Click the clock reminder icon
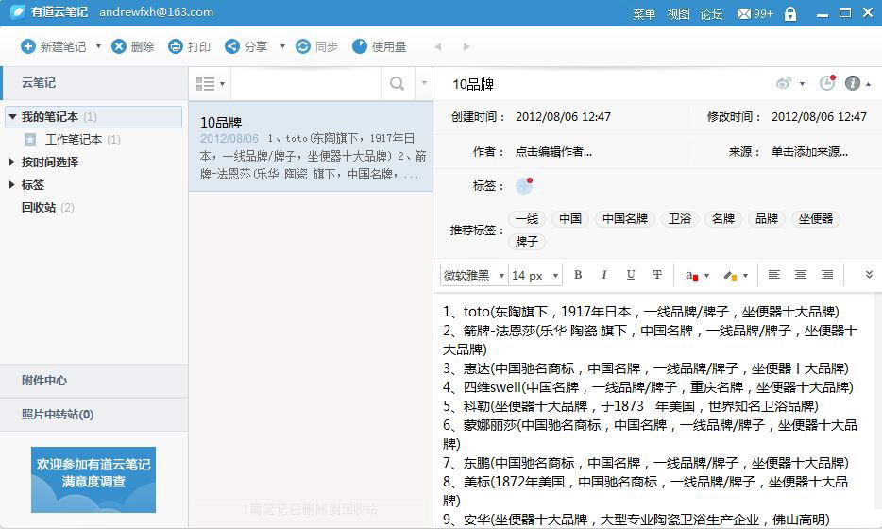Screen dimensions: 882x529 pos(827,83)
